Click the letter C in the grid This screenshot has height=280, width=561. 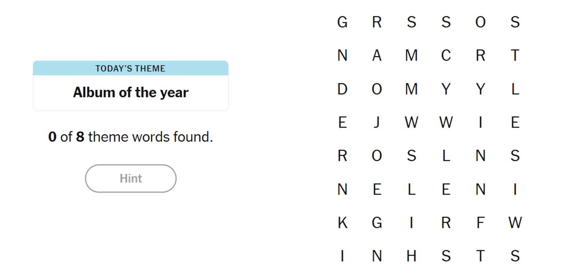click(x=446, y=55)
